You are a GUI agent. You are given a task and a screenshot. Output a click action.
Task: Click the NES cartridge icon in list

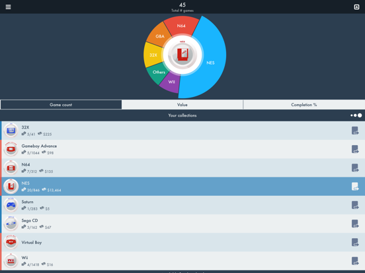pos(11,186)
